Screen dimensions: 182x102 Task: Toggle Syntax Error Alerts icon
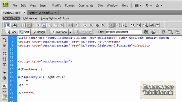click(x=5, y=97)
